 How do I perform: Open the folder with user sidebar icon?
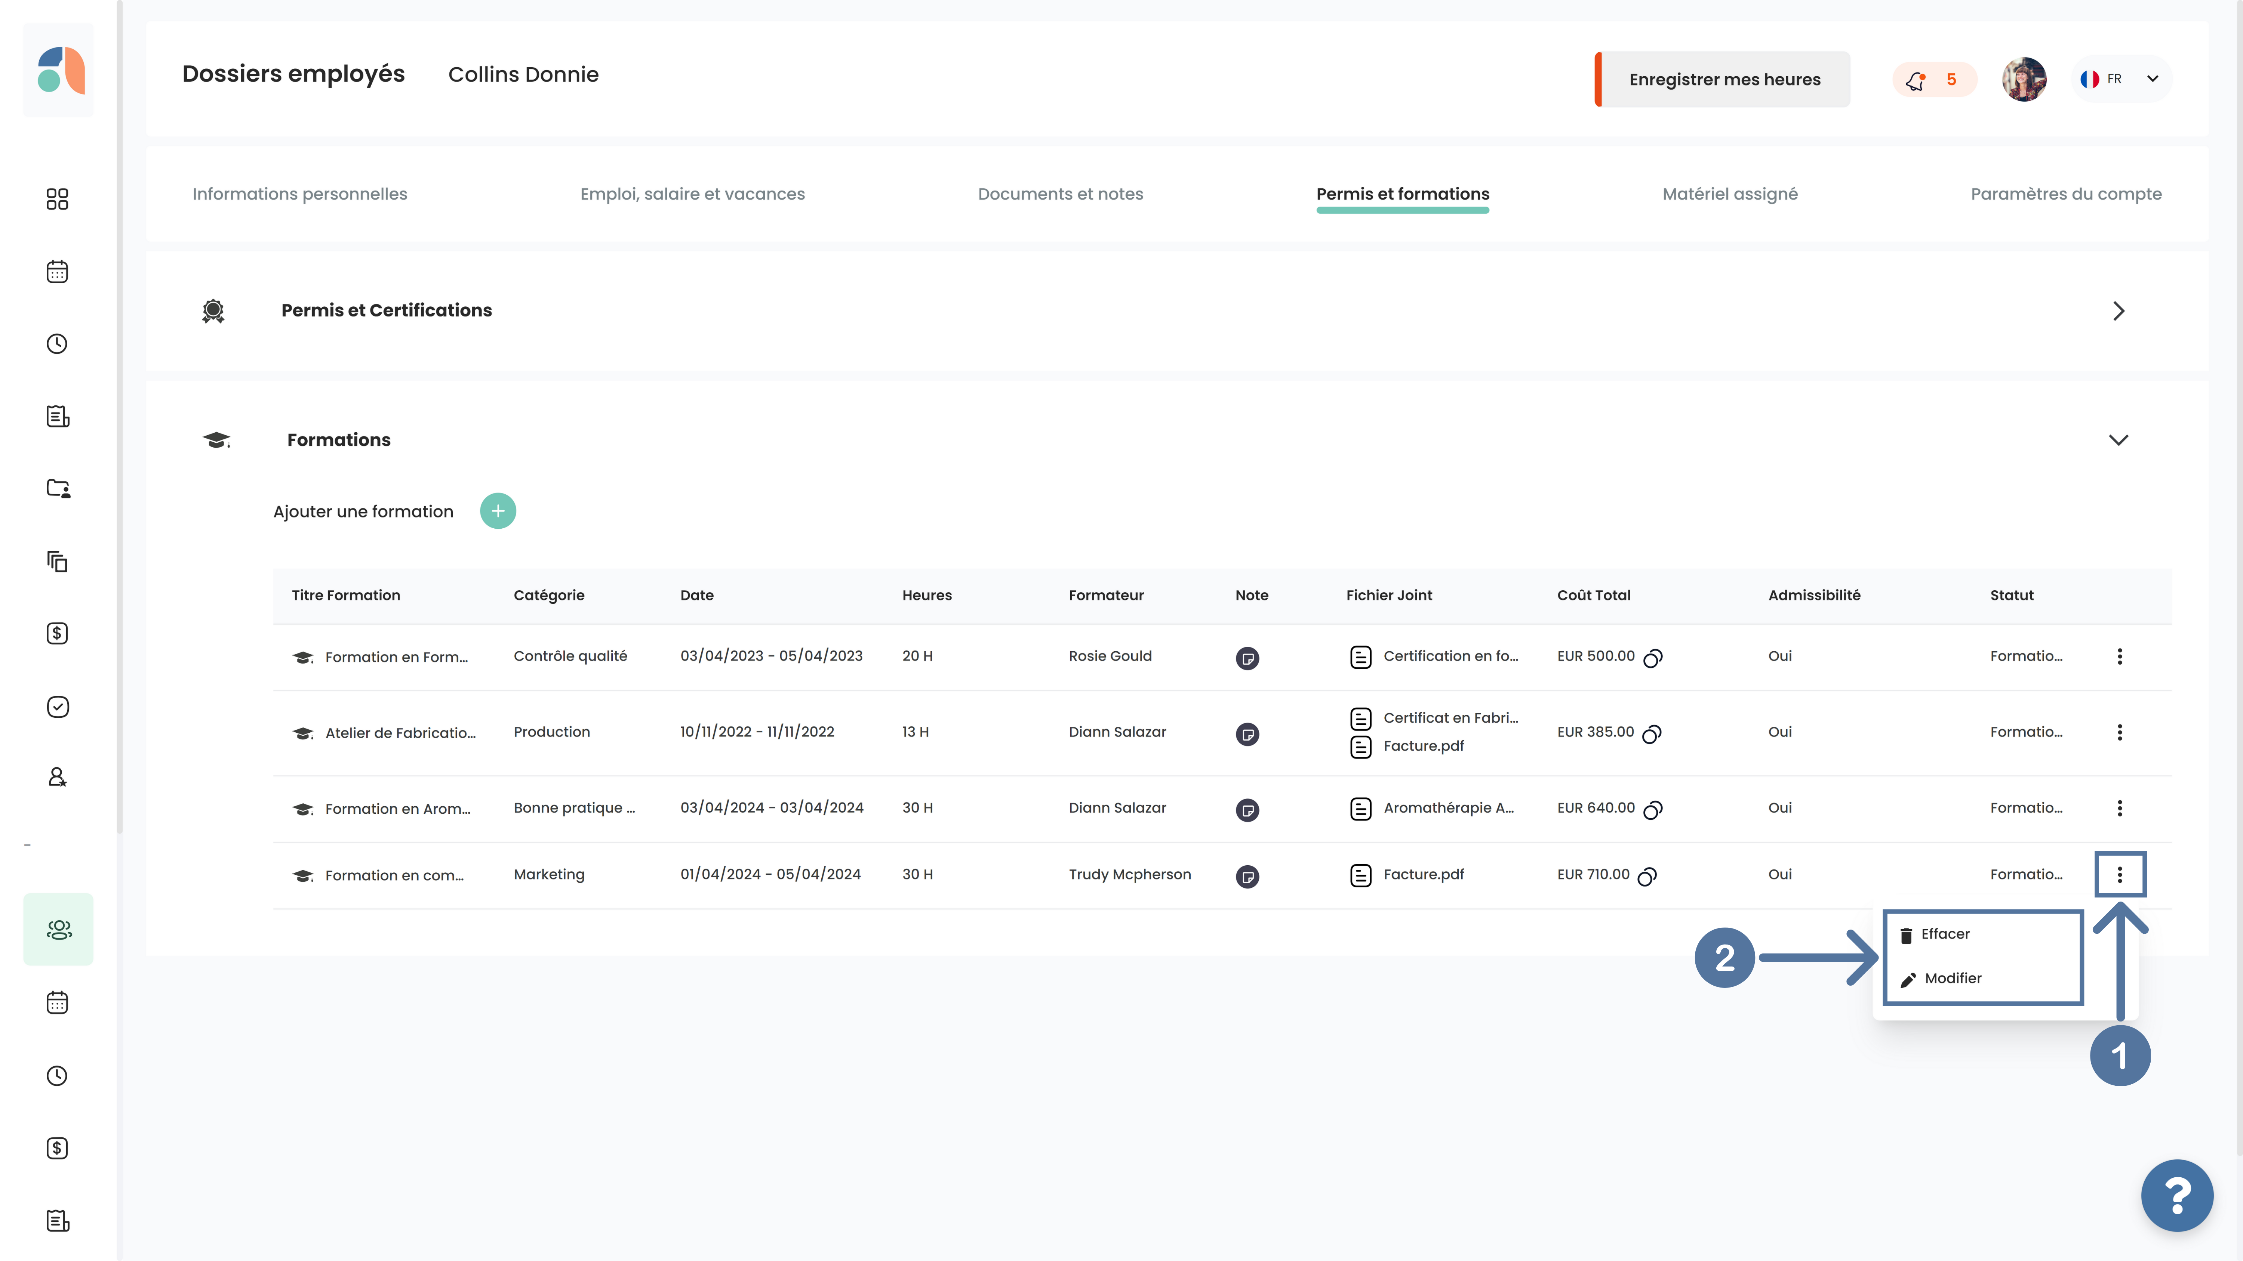tap(58, 488)
